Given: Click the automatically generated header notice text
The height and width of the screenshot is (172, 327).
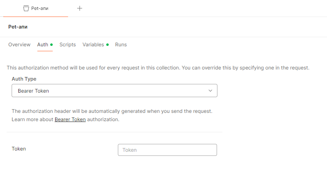Looking at the screenshot, I should [112, 112].
